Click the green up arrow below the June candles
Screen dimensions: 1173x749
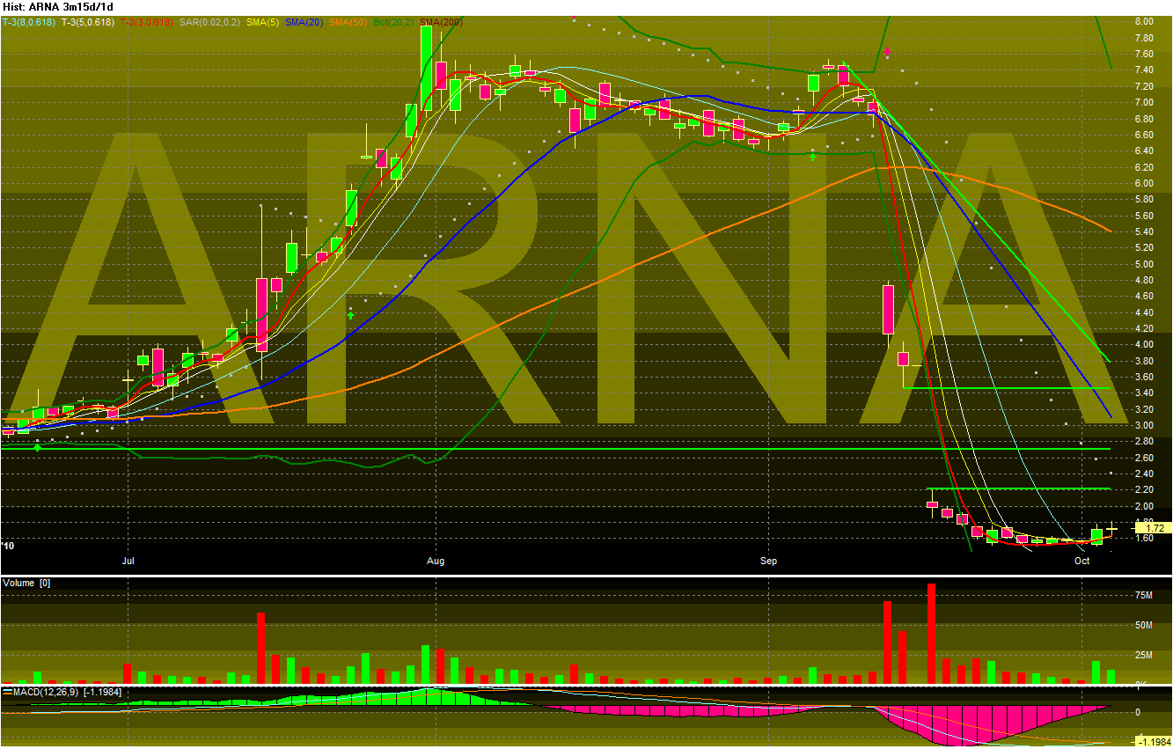[36, 447]
